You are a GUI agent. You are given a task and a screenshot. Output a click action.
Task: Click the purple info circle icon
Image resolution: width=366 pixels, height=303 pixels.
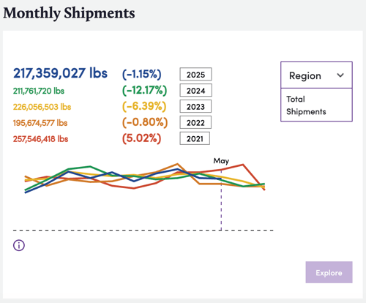[x=19, y=245]
